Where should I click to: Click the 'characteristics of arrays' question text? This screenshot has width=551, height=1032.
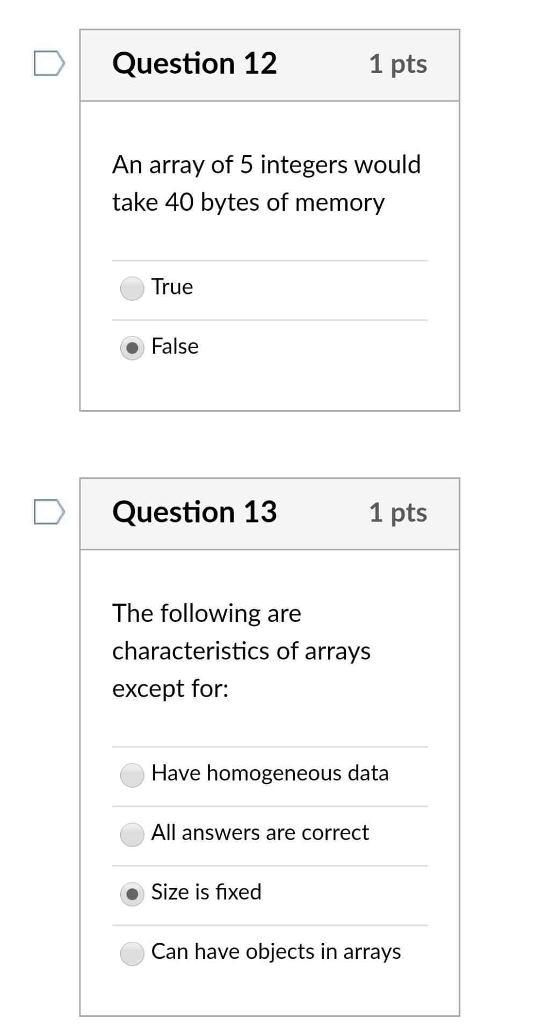pyautogui.click(x=241, y=651)
